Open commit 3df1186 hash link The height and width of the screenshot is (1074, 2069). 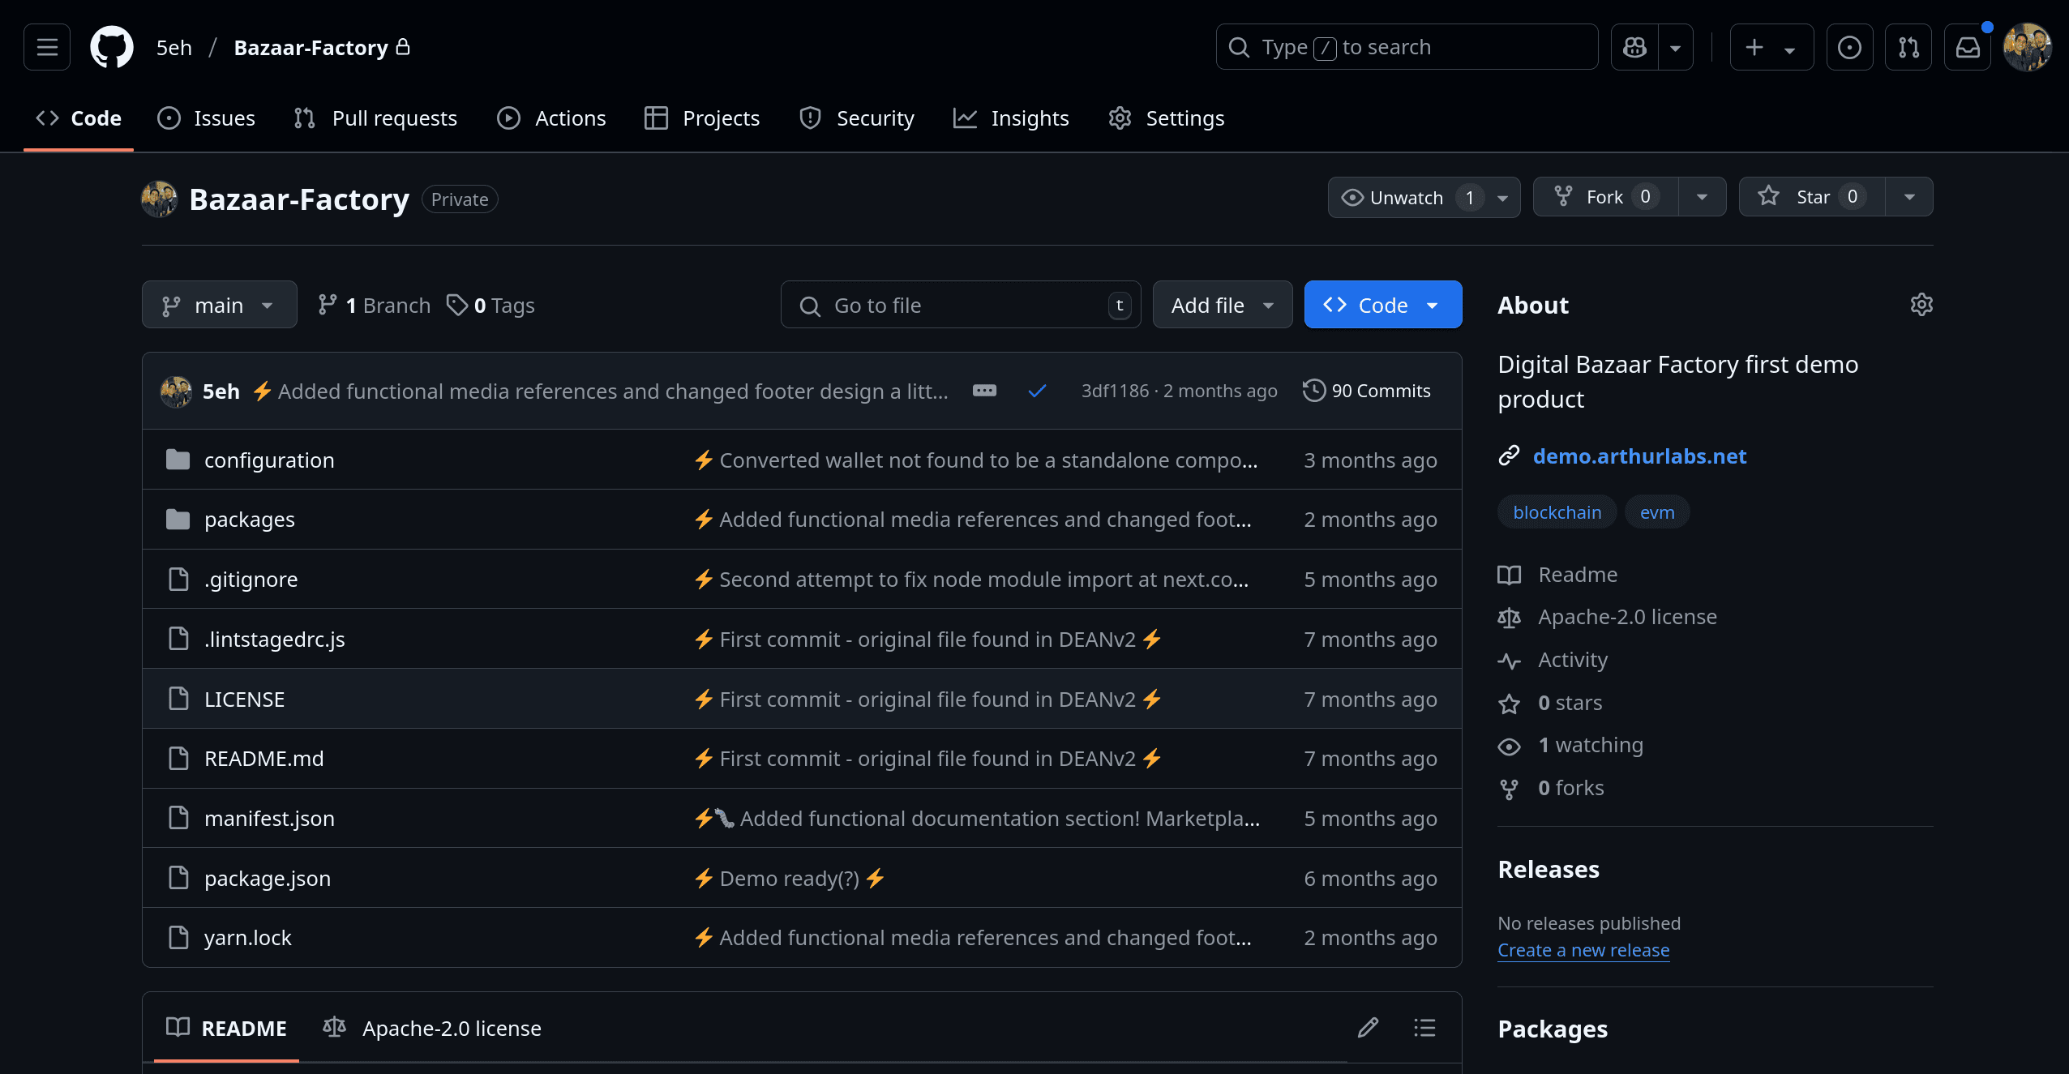point(1115,391)
